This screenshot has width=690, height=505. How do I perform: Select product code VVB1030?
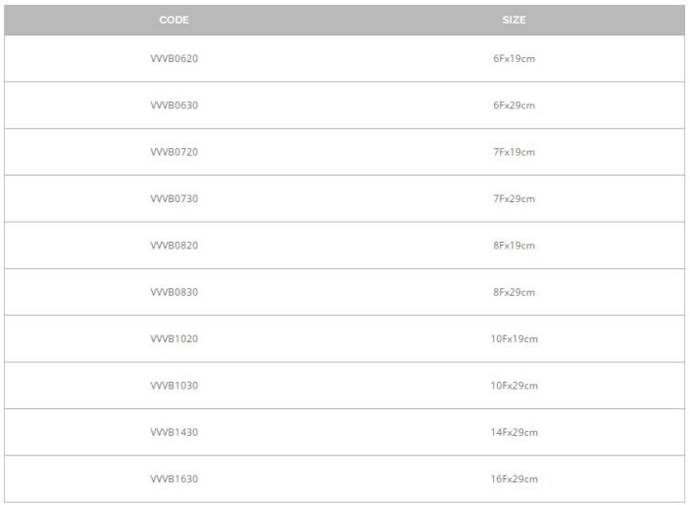(173, 386)
